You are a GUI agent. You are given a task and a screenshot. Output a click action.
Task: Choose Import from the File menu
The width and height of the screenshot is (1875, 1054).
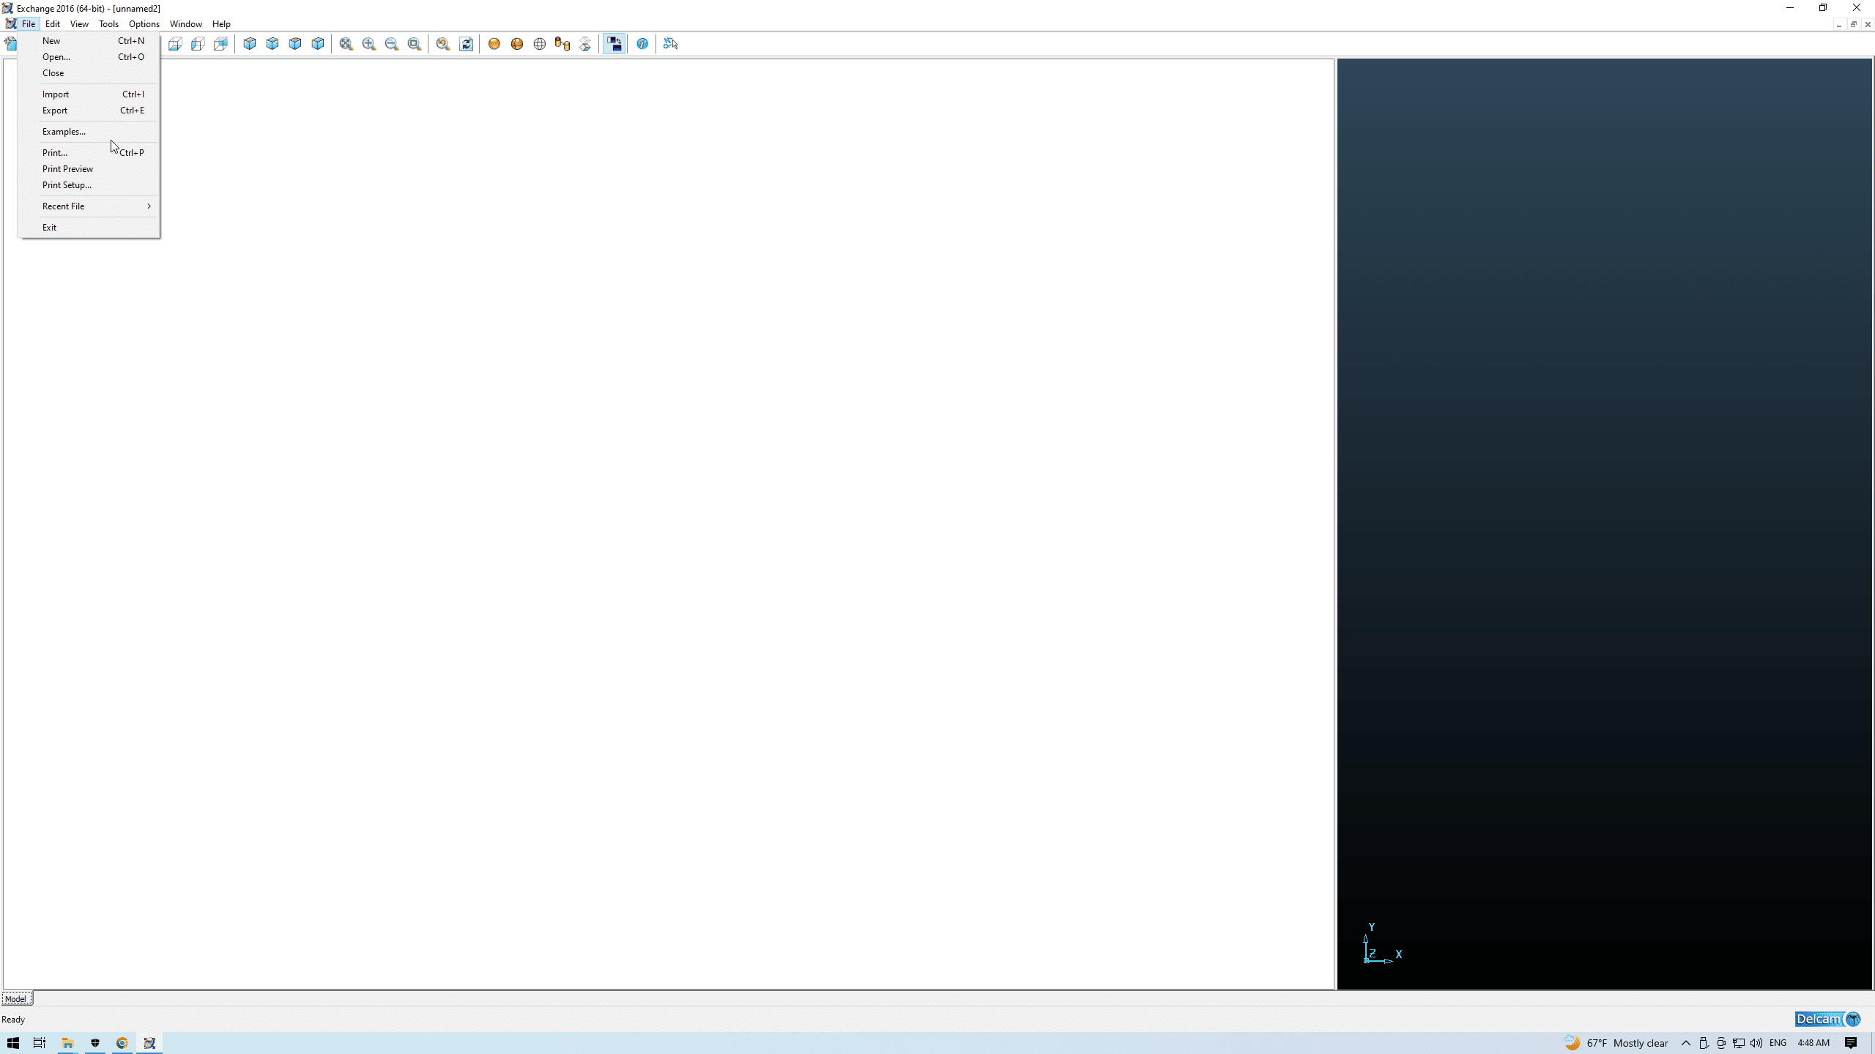click(56, 94)
